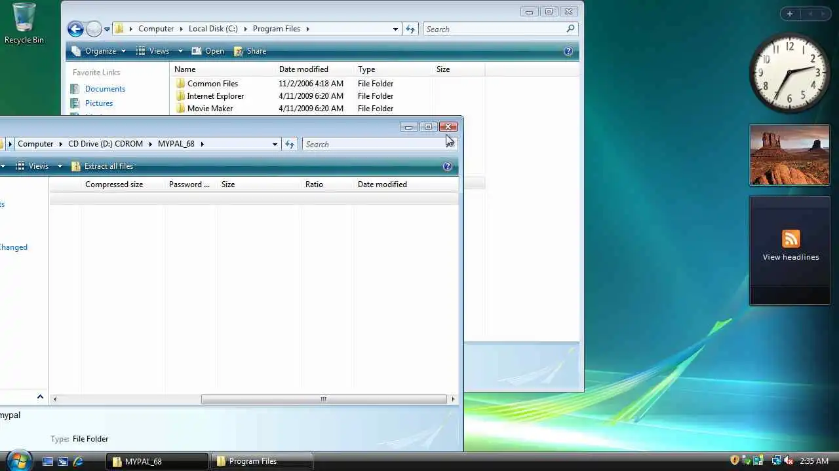Expand arrow after MYPAL_68 breadcrumb
The image size is (839, 471).
point(202,144)
